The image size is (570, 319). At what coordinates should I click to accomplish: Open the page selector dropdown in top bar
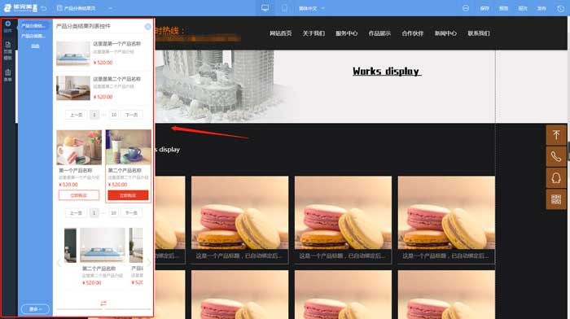click(x=85, y=8)
